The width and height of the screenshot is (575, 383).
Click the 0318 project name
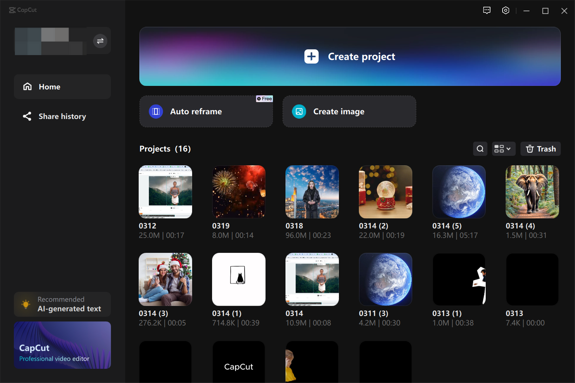(294, 226)
